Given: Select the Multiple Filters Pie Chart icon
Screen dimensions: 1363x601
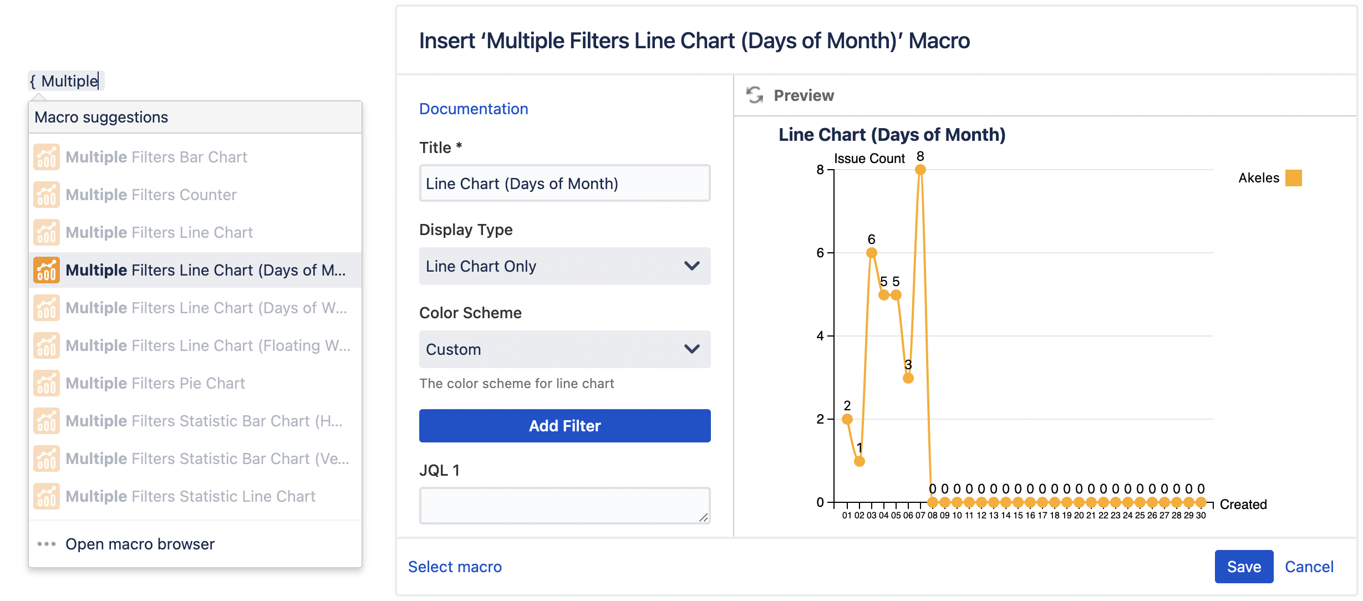Looking at the screenshot, I should coord(46,383).
